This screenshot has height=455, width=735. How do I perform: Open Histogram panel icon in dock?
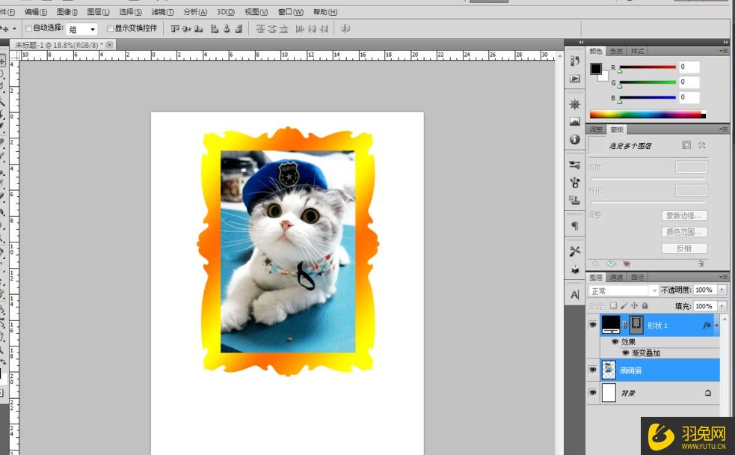coord(575,121)
